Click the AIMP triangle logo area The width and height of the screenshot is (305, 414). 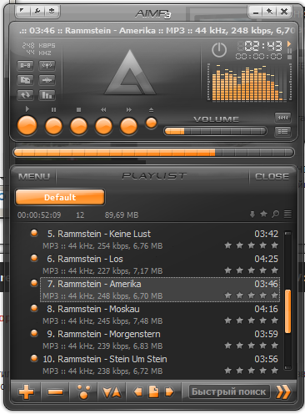[130, 73]
